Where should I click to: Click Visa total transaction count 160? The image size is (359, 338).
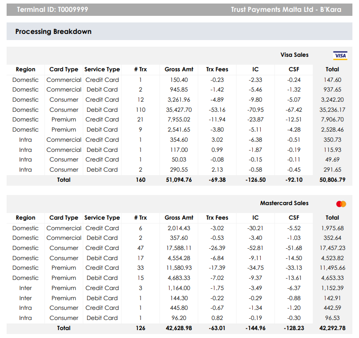[140, 180]
